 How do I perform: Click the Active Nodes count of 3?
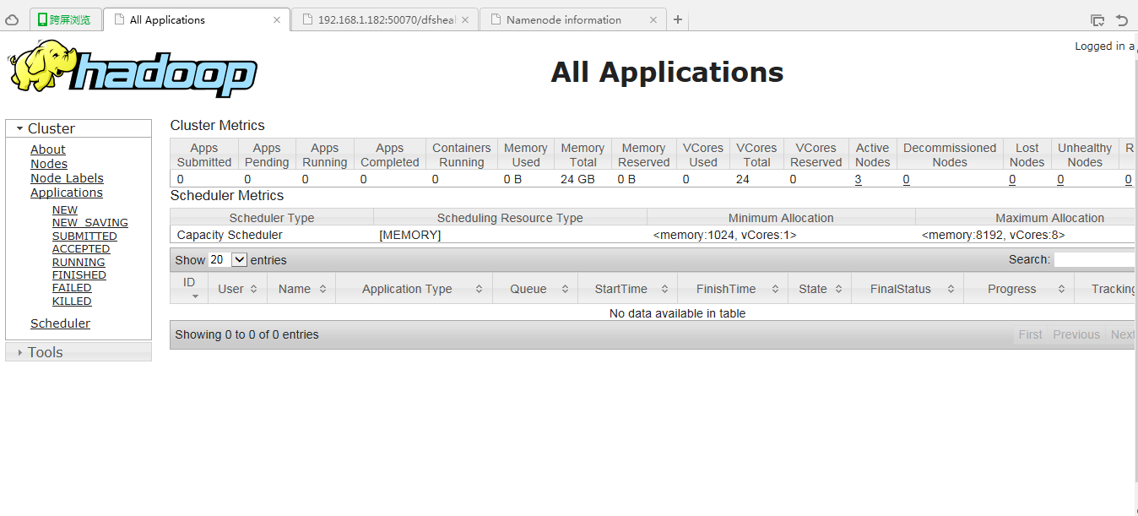point(858,179)
